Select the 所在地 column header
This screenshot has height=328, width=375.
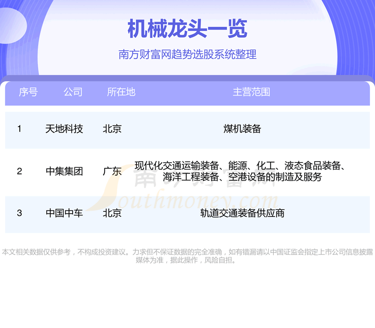[x=121, y=92]
